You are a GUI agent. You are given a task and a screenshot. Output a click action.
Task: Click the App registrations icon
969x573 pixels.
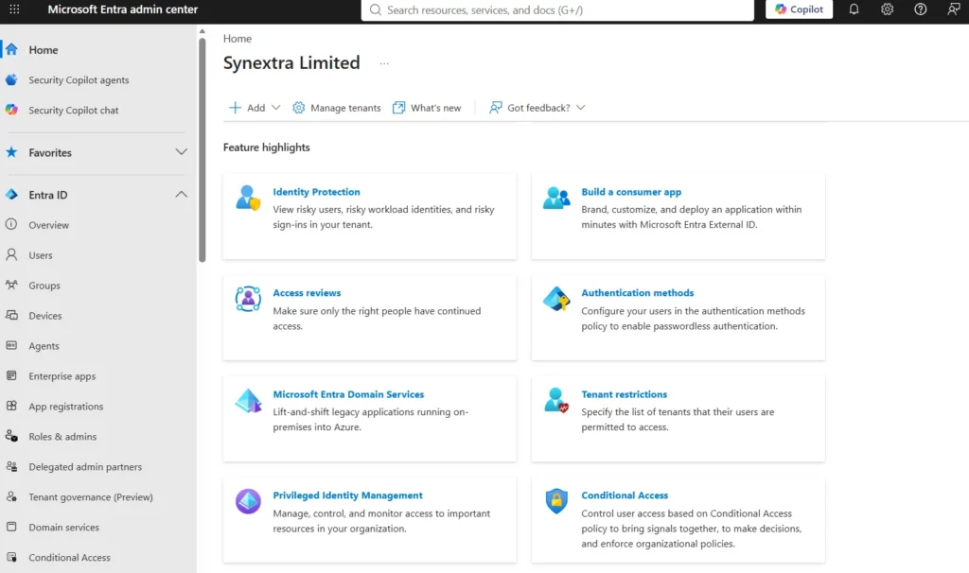[11, 406]
